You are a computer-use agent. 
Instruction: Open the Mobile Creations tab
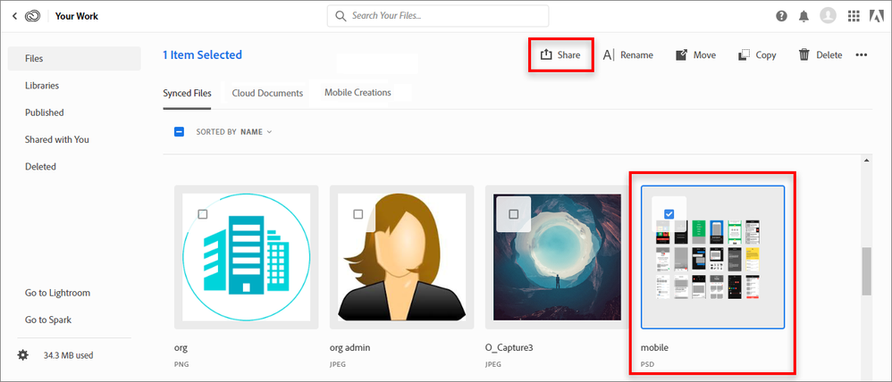coord(358,93)
